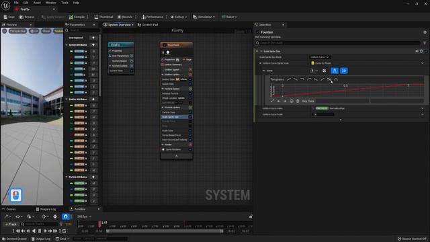Image resolution: width=430 pixels, height=242 pixels.
Task: Open the Tools menu
Action: 64,3
